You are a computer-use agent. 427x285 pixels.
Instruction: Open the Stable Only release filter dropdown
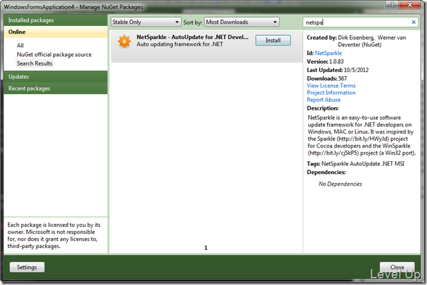tap(146, 22)
